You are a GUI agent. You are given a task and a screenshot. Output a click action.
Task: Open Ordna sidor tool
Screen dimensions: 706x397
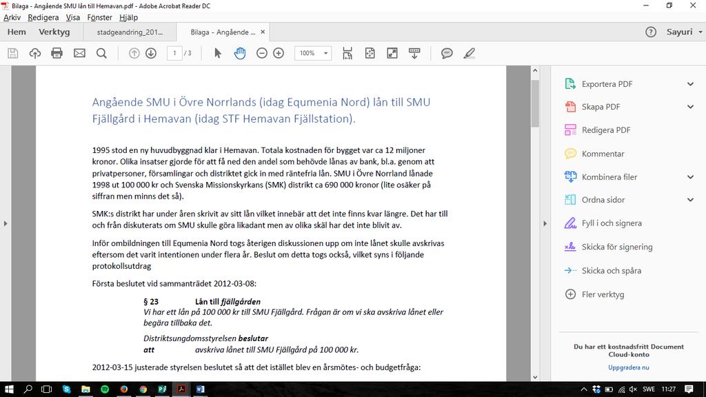603,200
